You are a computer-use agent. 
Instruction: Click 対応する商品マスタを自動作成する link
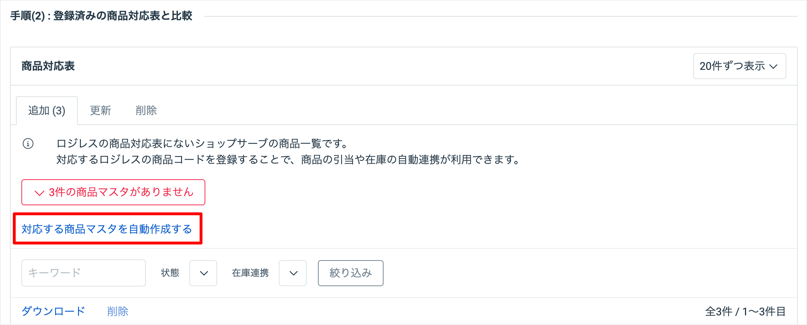[107, 229]
